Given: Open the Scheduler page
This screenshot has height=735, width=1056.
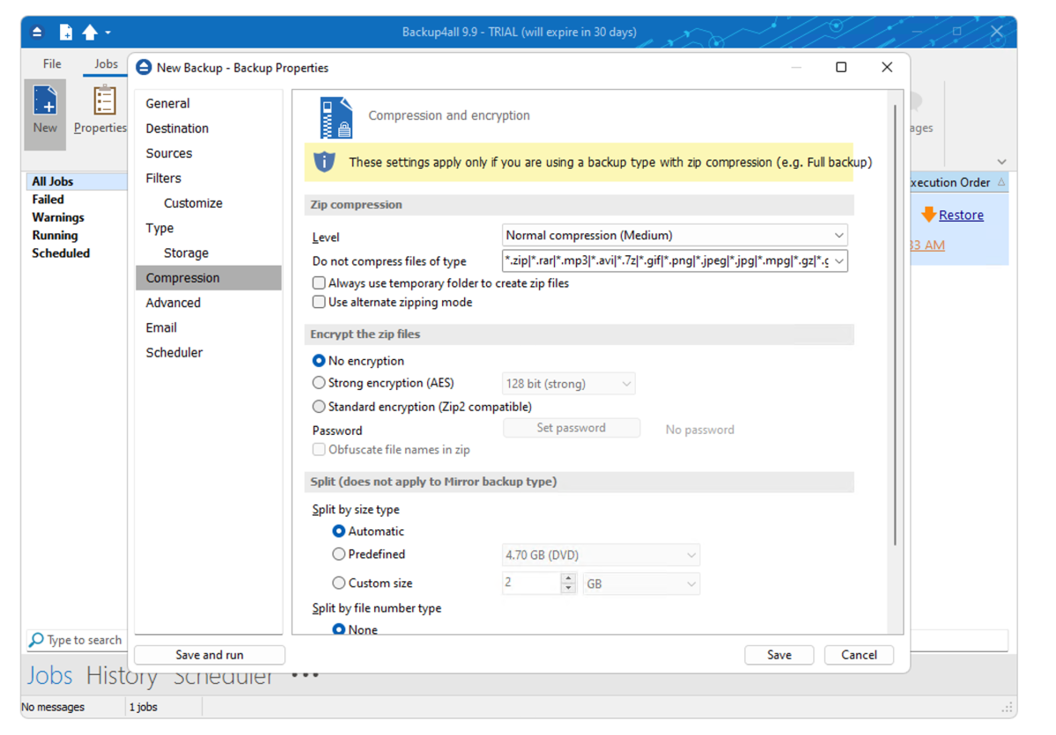Looking at the screenshot, I should click(x=174, y=352).
